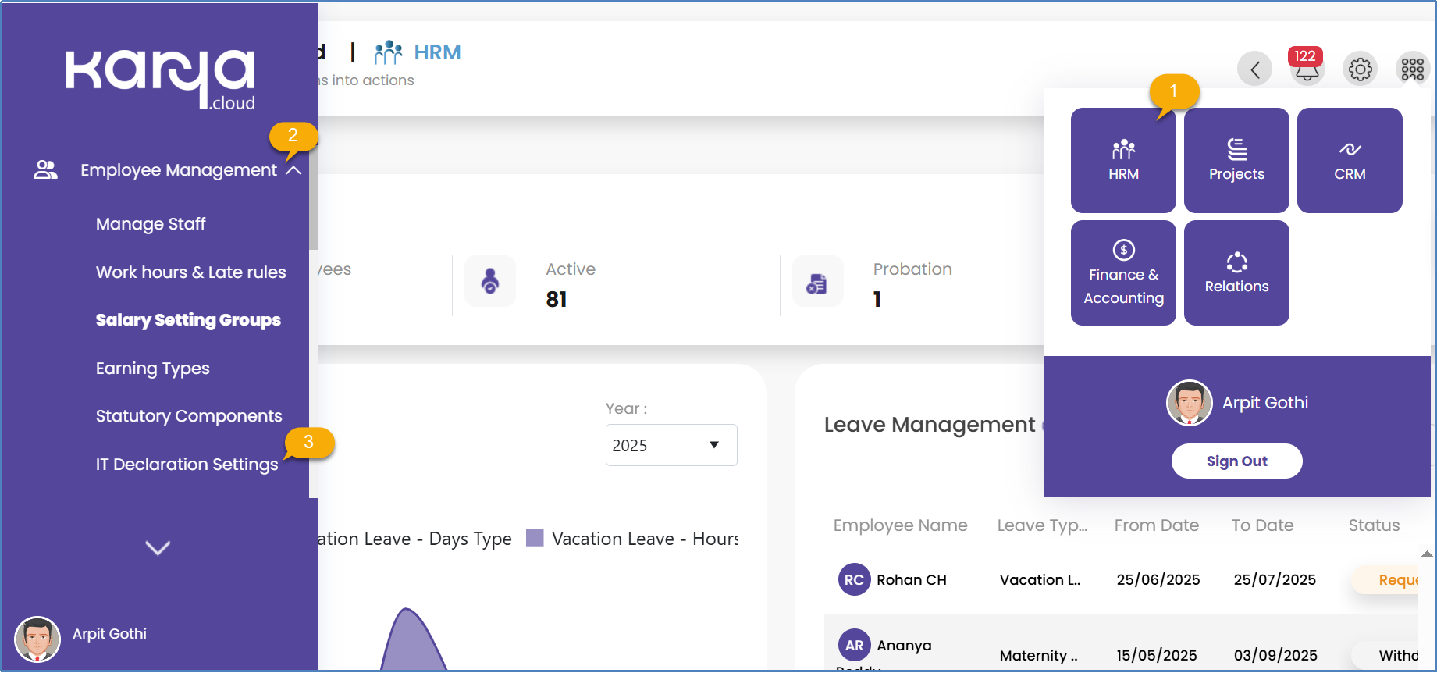Open the Relations app tile
The width and height of the screenshot is (1437, 673).
1236,272
